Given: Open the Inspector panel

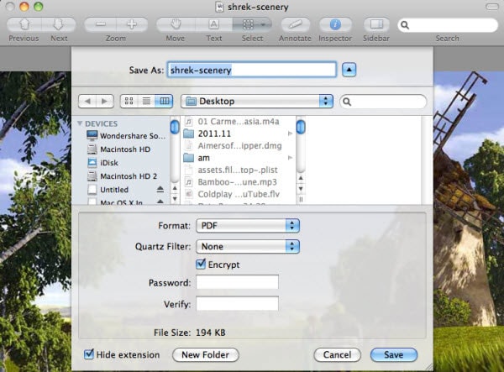Looking at the screenshot, I should coord(335,24).
